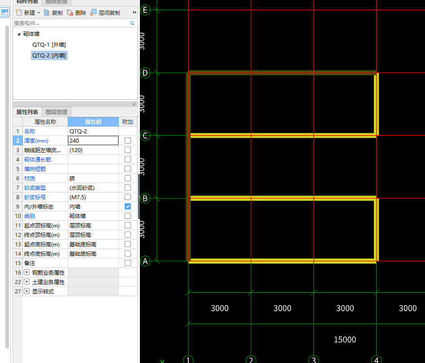
Task: Click the 删除 delete button
Action: (x=76, y=13)
